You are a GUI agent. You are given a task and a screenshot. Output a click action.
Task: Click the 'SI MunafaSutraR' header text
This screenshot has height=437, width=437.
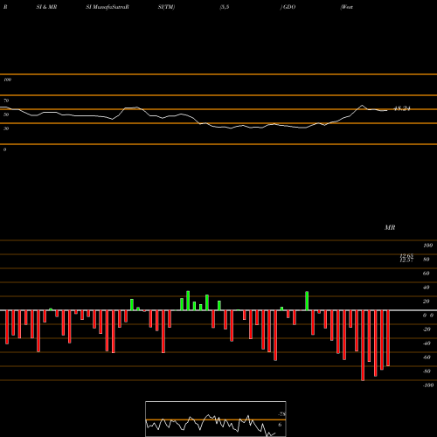[x=108, y=7]
